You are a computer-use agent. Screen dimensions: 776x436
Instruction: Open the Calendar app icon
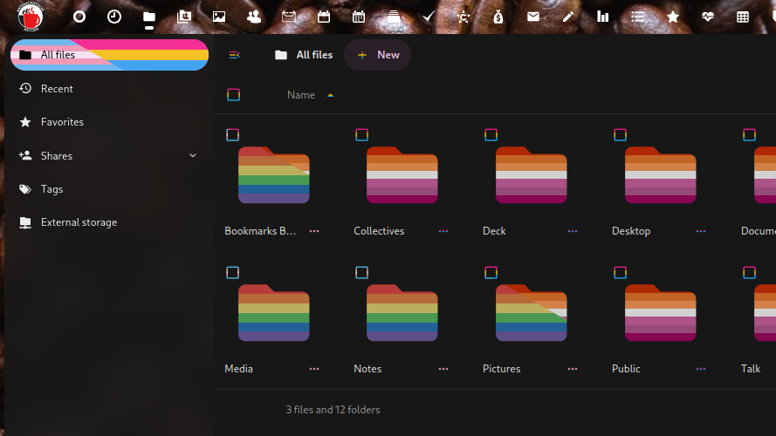tap(324, 17)
